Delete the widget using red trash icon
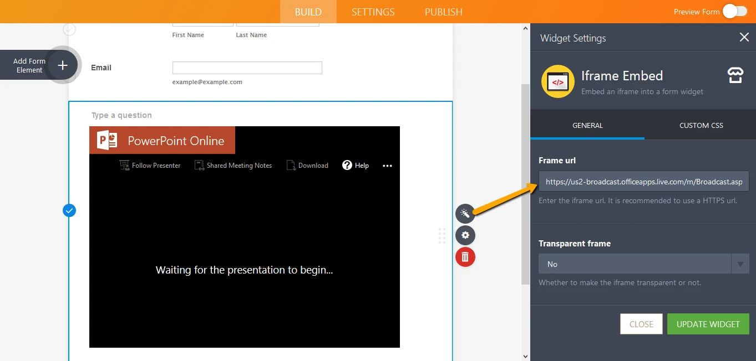This screenshot has height=361, width=756. (x=465, y=257)
